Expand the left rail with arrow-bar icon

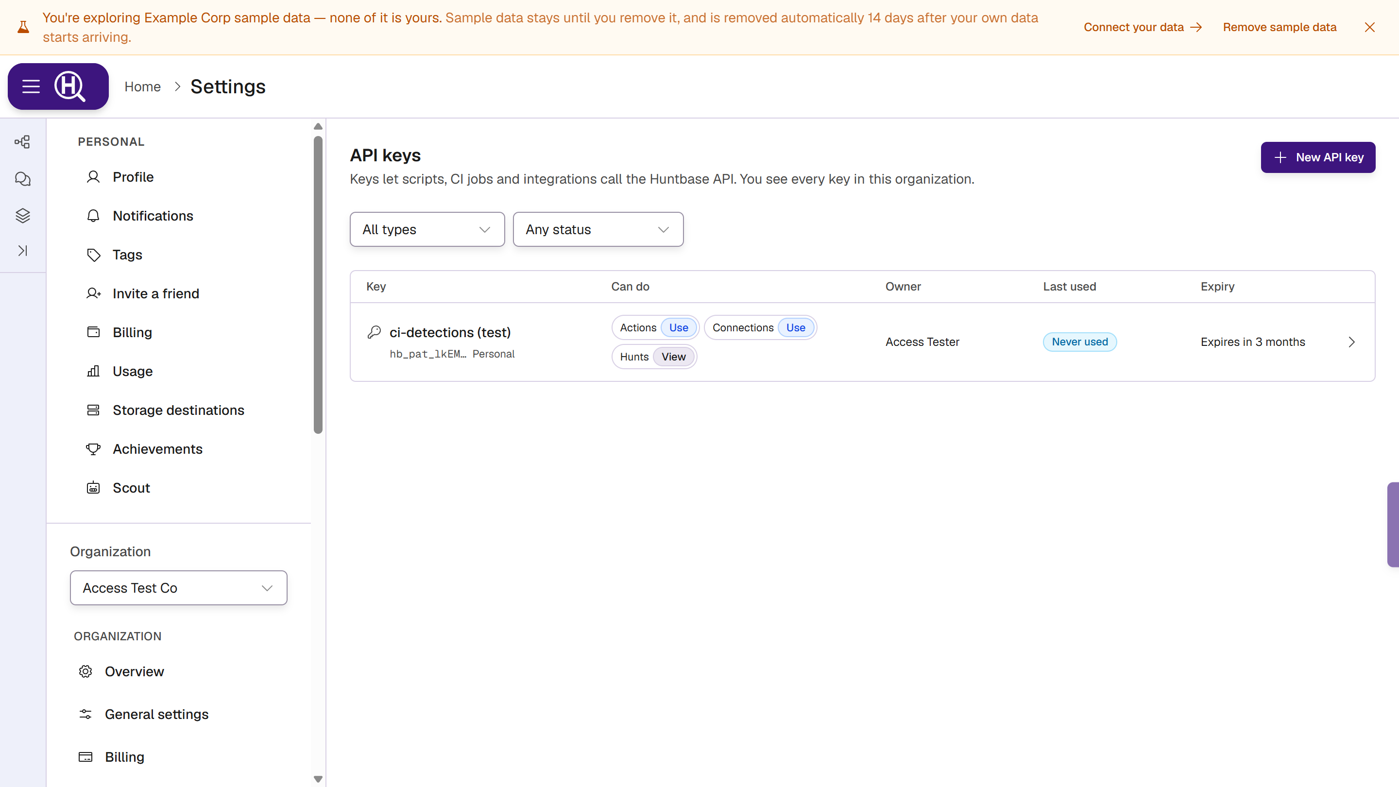(22, 251)
